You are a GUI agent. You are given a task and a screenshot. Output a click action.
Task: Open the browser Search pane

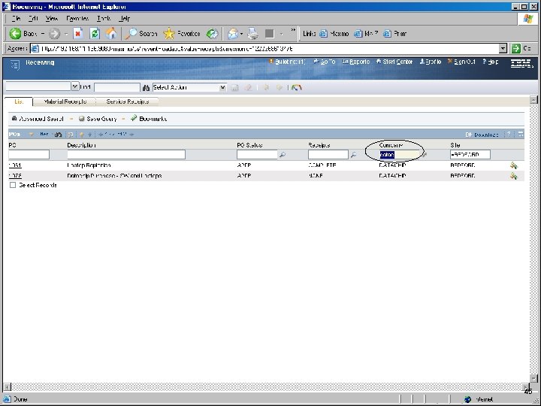coord(141,34)
